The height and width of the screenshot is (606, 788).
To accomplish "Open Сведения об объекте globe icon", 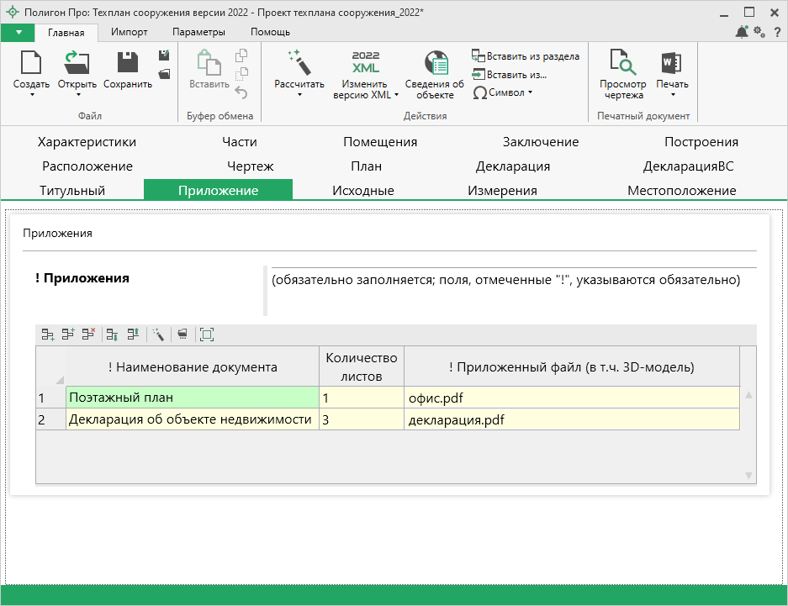I will pos(435,64).
